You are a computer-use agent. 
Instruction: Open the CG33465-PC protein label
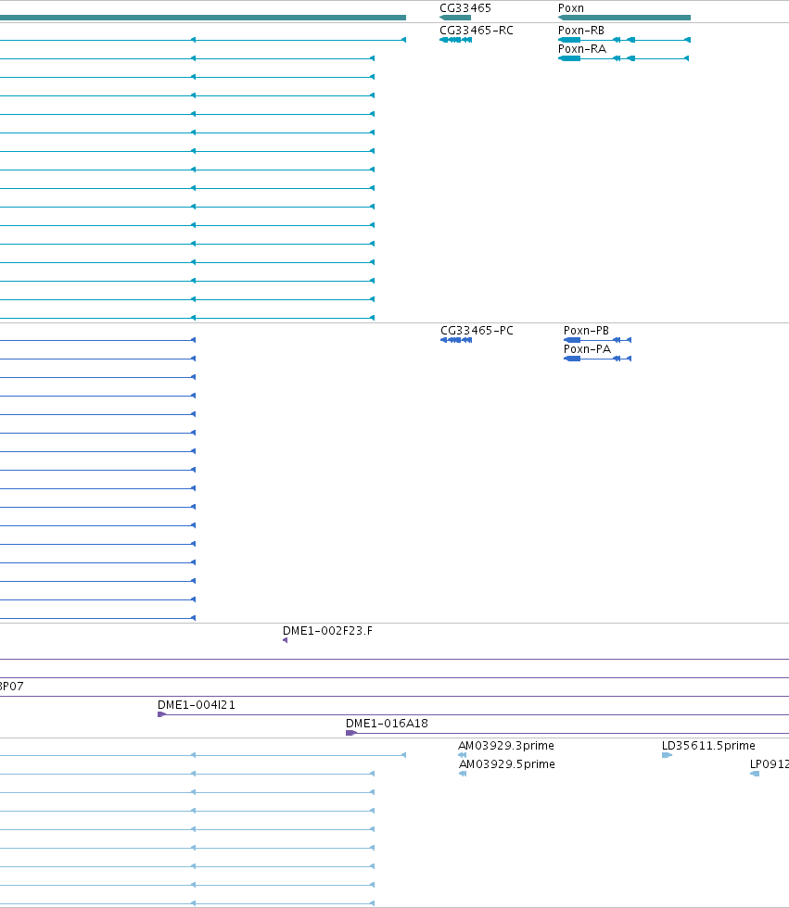pyautogui.click(x=477, y=330)
